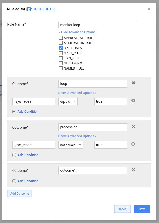Uncheck the SPLIT_DATA checkbox
Image resolution: width=159 pixels, height=223 pixels.
(61, 48)
